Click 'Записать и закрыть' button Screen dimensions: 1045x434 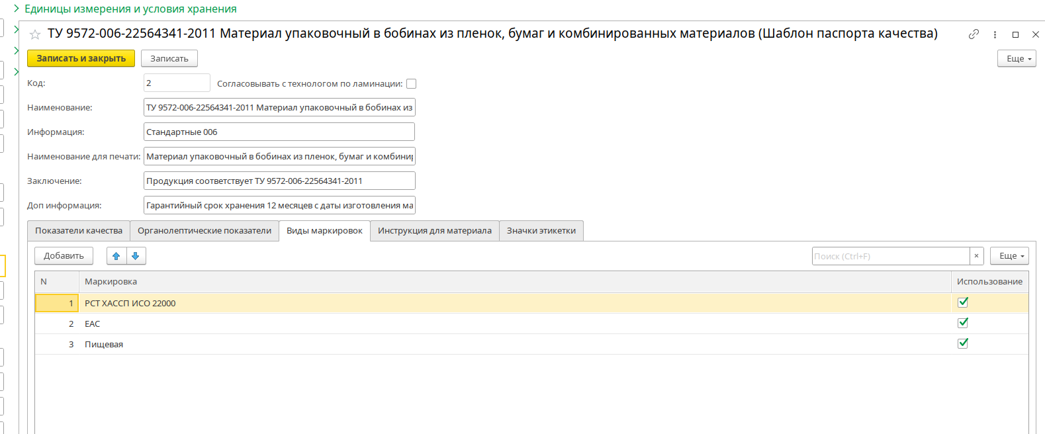point(81,59)
